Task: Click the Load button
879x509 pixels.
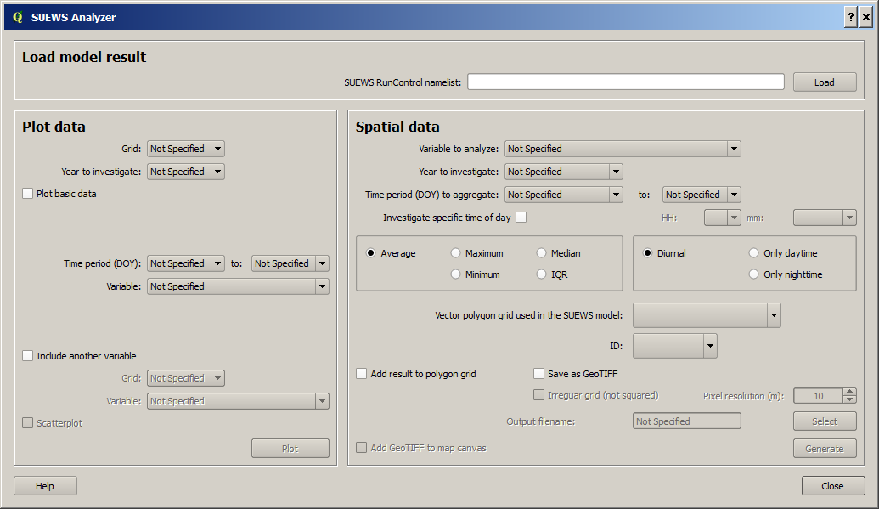Action: point(825,82)
